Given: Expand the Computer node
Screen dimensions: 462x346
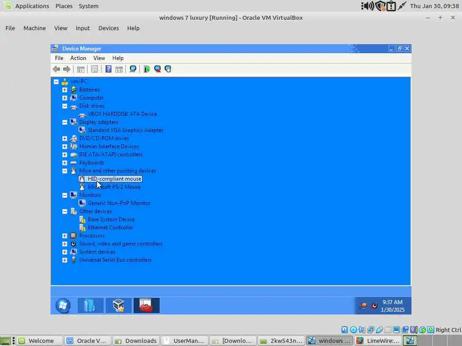Looking at the screenshot, I should pyautogui.click(x=65, y=98).
